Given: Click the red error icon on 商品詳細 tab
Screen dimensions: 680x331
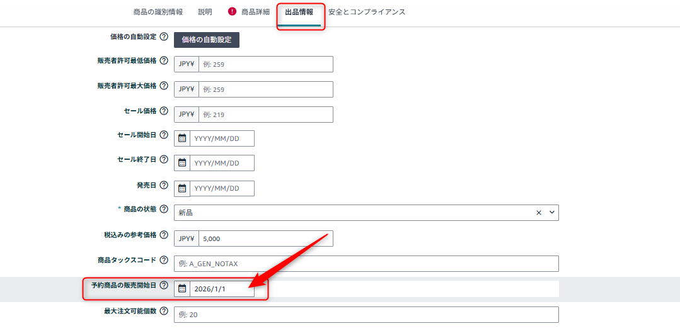Looking at the screenshot, I should 232,11.
